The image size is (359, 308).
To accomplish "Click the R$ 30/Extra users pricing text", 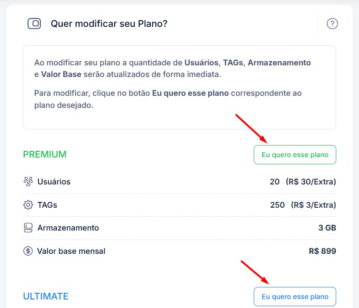I will pos(311,182).
